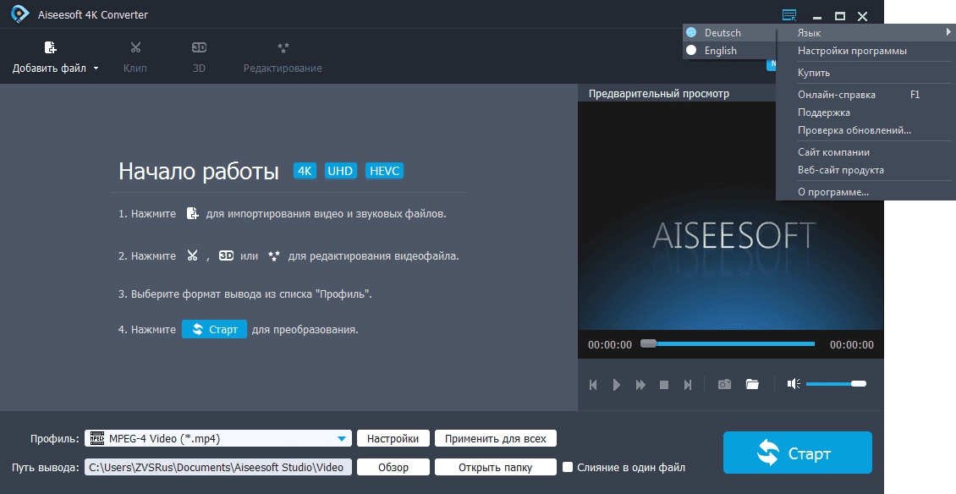
Task: Expand the Язык submenu
Action: (865, 32)
